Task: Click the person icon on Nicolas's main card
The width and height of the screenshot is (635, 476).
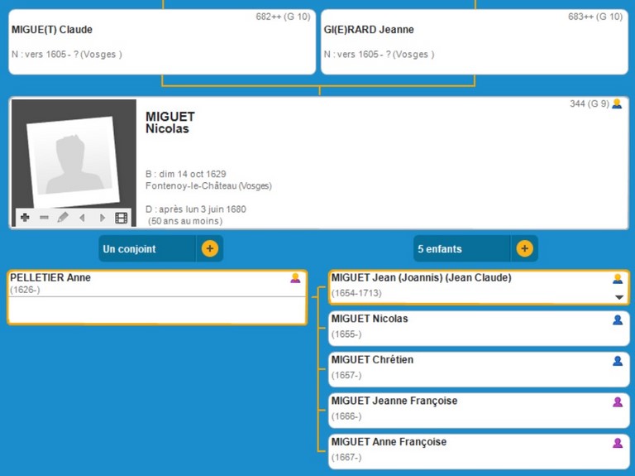Action: [x=617, y=104]
